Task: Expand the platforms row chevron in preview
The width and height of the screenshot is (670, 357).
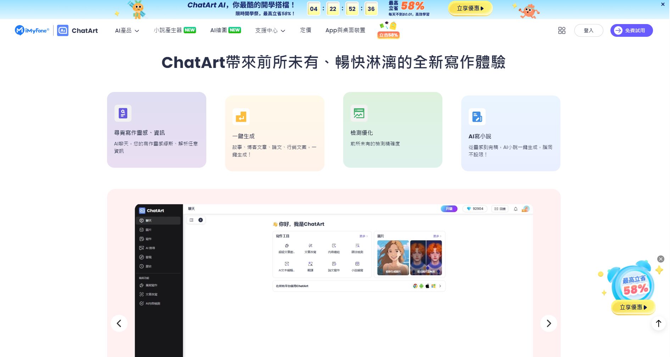Action: pyautogui.click(x=440, y=286)
